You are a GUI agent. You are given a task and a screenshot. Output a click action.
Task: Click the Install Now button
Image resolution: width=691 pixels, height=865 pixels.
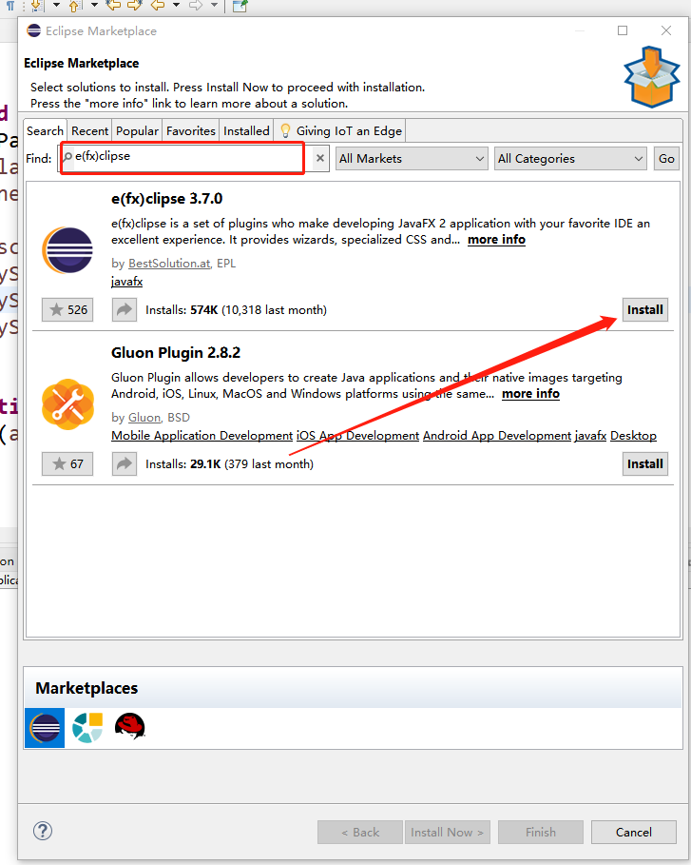(x=447, y=832)
